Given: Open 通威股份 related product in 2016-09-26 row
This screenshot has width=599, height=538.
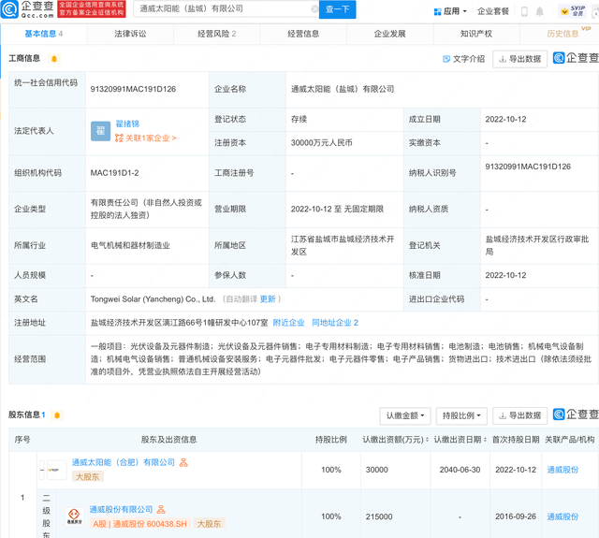Looking at the screenshot, I should [x=562, y=516].
